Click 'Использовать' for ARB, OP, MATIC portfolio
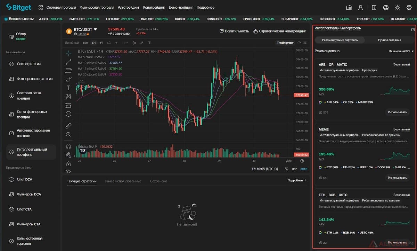 (x=397, y=112)
